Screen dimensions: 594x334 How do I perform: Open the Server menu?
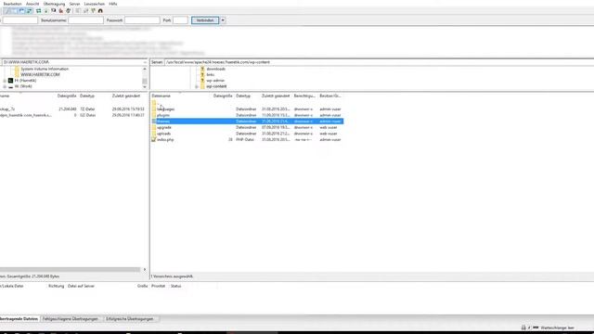74,4
